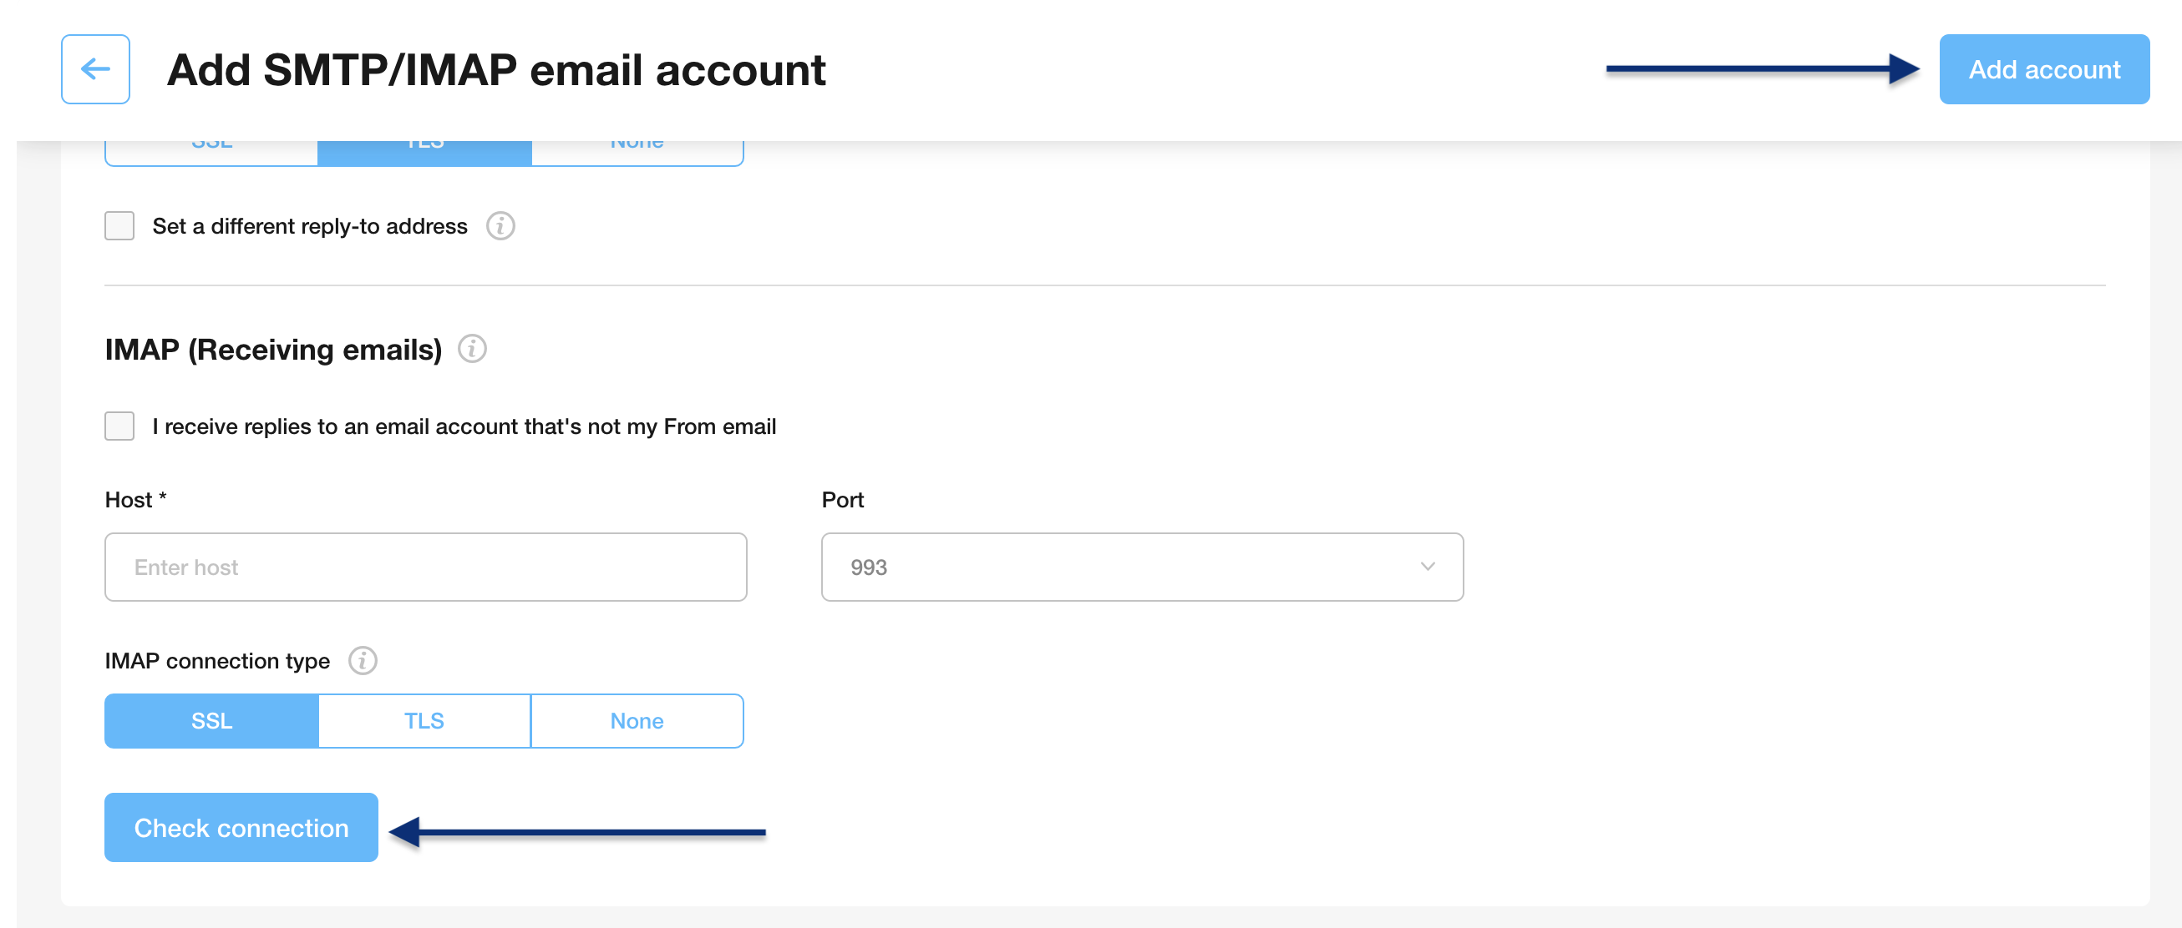The width and height of the screenshot is (2182, 928).
Task: Select the partially hidden SMTP TLS option
Action: tap(424, 153)
